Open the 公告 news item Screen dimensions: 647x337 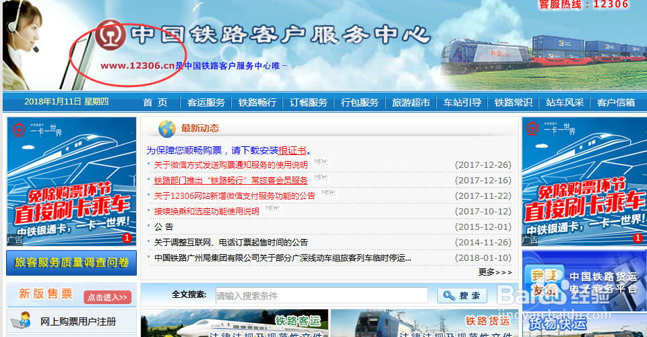(x=164, y=227)
